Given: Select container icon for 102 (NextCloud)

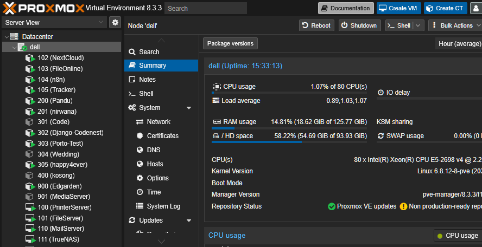Looking at the screenshot, I should pyautogui.click(x=30, y=58).
